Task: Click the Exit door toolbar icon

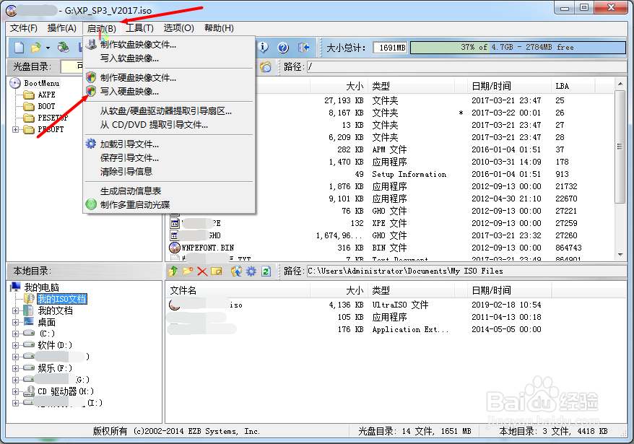Action: click(x=303, y=48)
